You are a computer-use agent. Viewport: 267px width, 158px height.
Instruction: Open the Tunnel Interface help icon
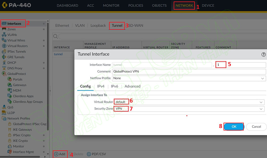coord(264,54)
